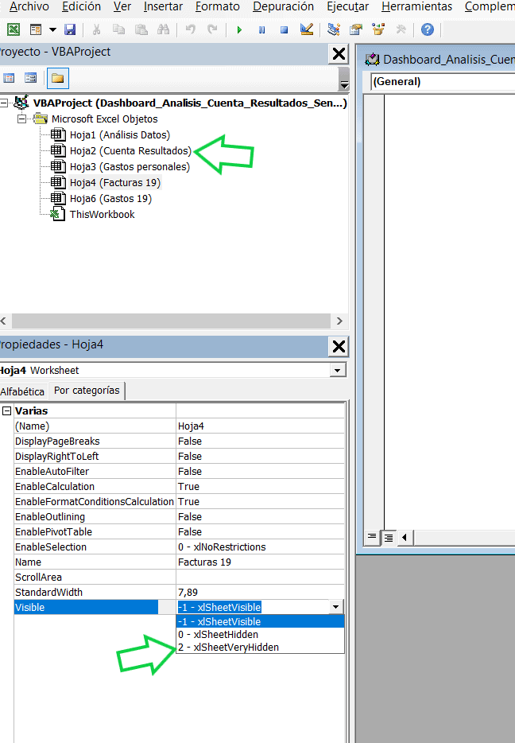Collapse the Microsoft Excel Objetos folder

21,119
